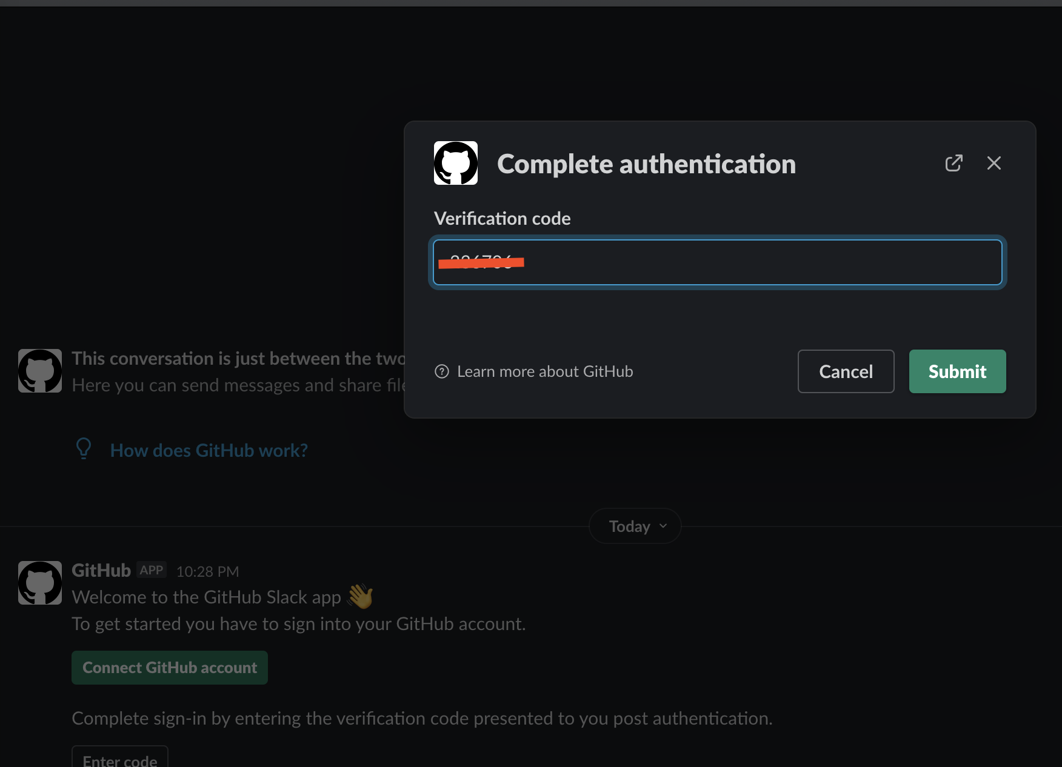The image size is (1062, 767).
Task: Click the GitHub logo in the dialog header
Action: pos(456,163)
